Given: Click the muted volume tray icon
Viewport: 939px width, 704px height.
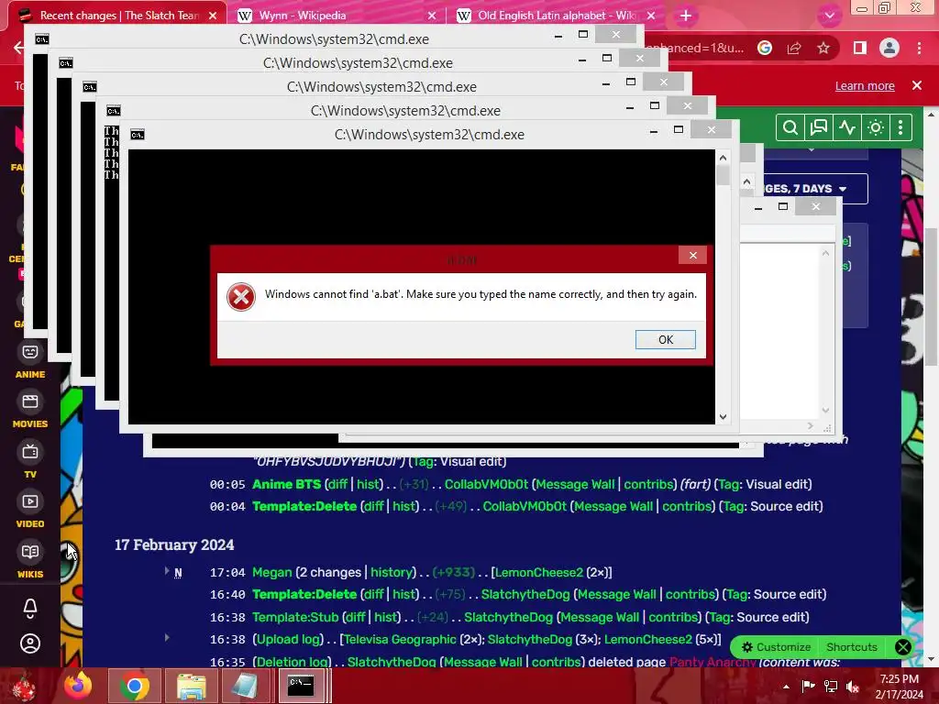Looking at the screenshot, I should [x=853, y=687].
